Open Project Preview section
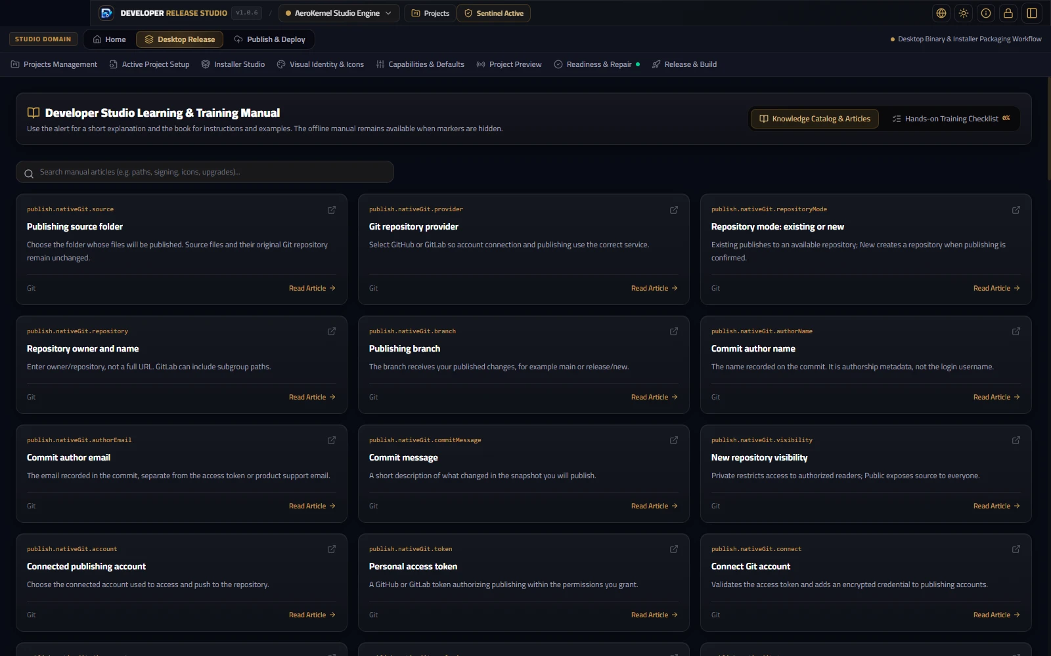 tap(509, 64)
